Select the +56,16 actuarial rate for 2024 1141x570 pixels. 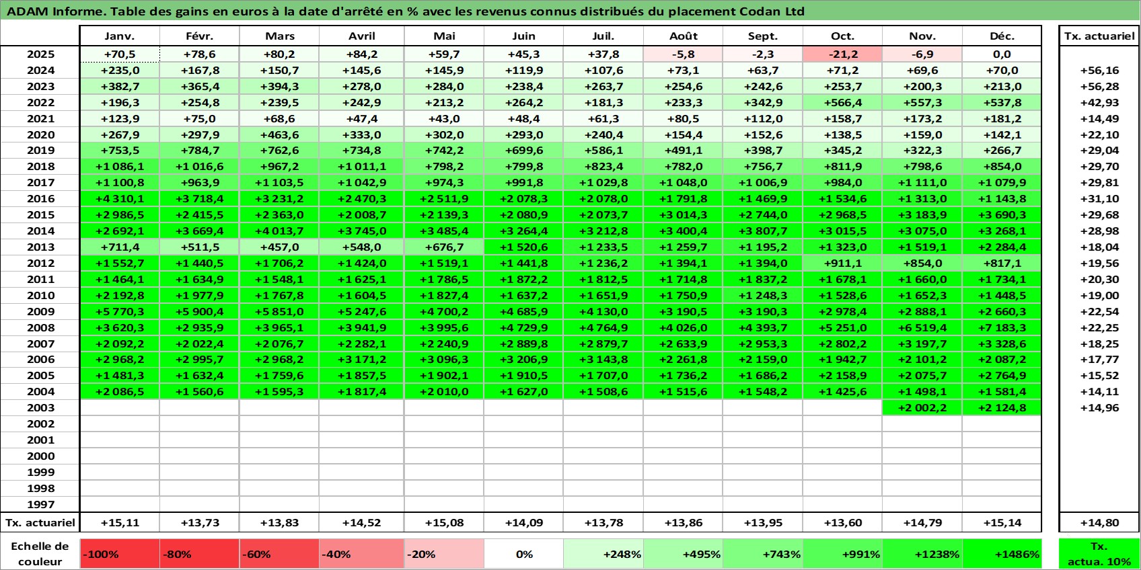[1099, 71]
